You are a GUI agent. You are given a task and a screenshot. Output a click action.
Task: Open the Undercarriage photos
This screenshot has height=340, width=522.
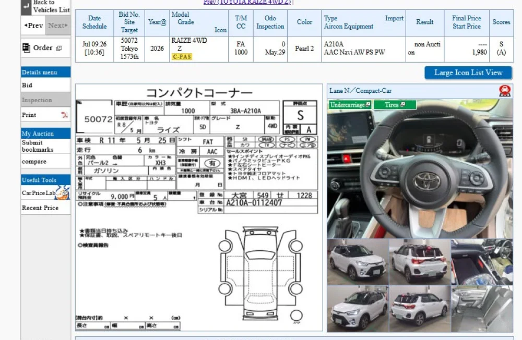pos(350,104)
